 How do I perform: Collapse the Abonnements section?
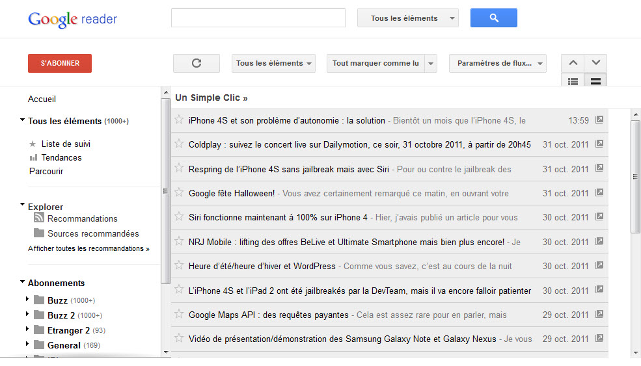pos(23,282)
